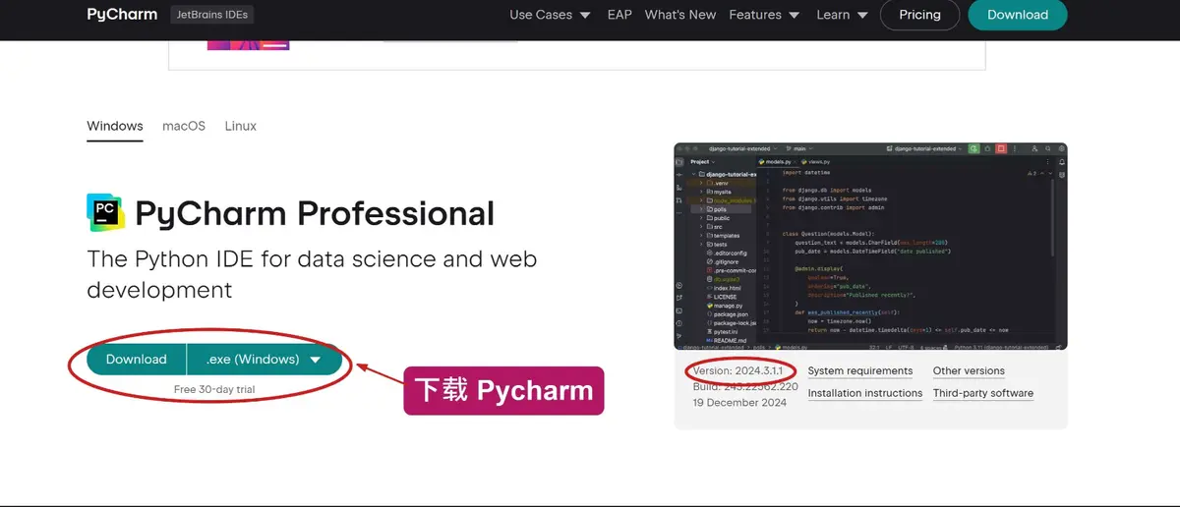Select the Windows tab
This screenshot has height=507, width=1180.
pos(115,126)
